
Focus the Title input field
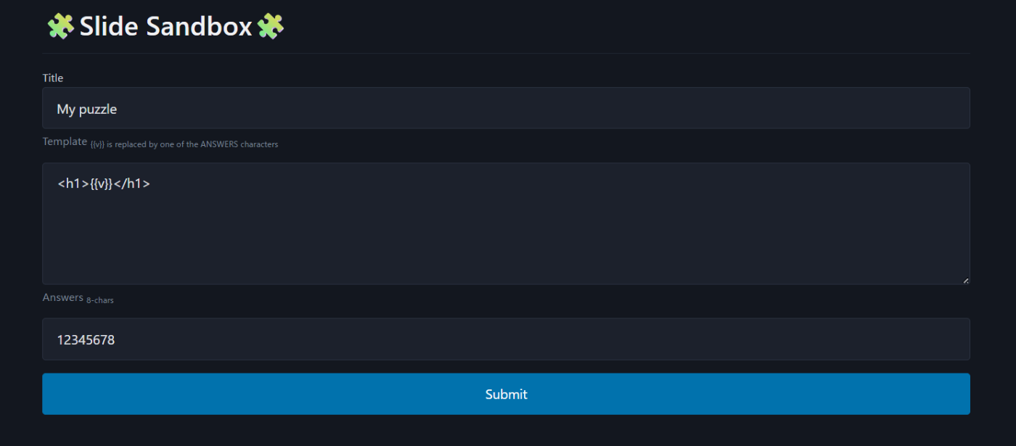coord(506,108)
